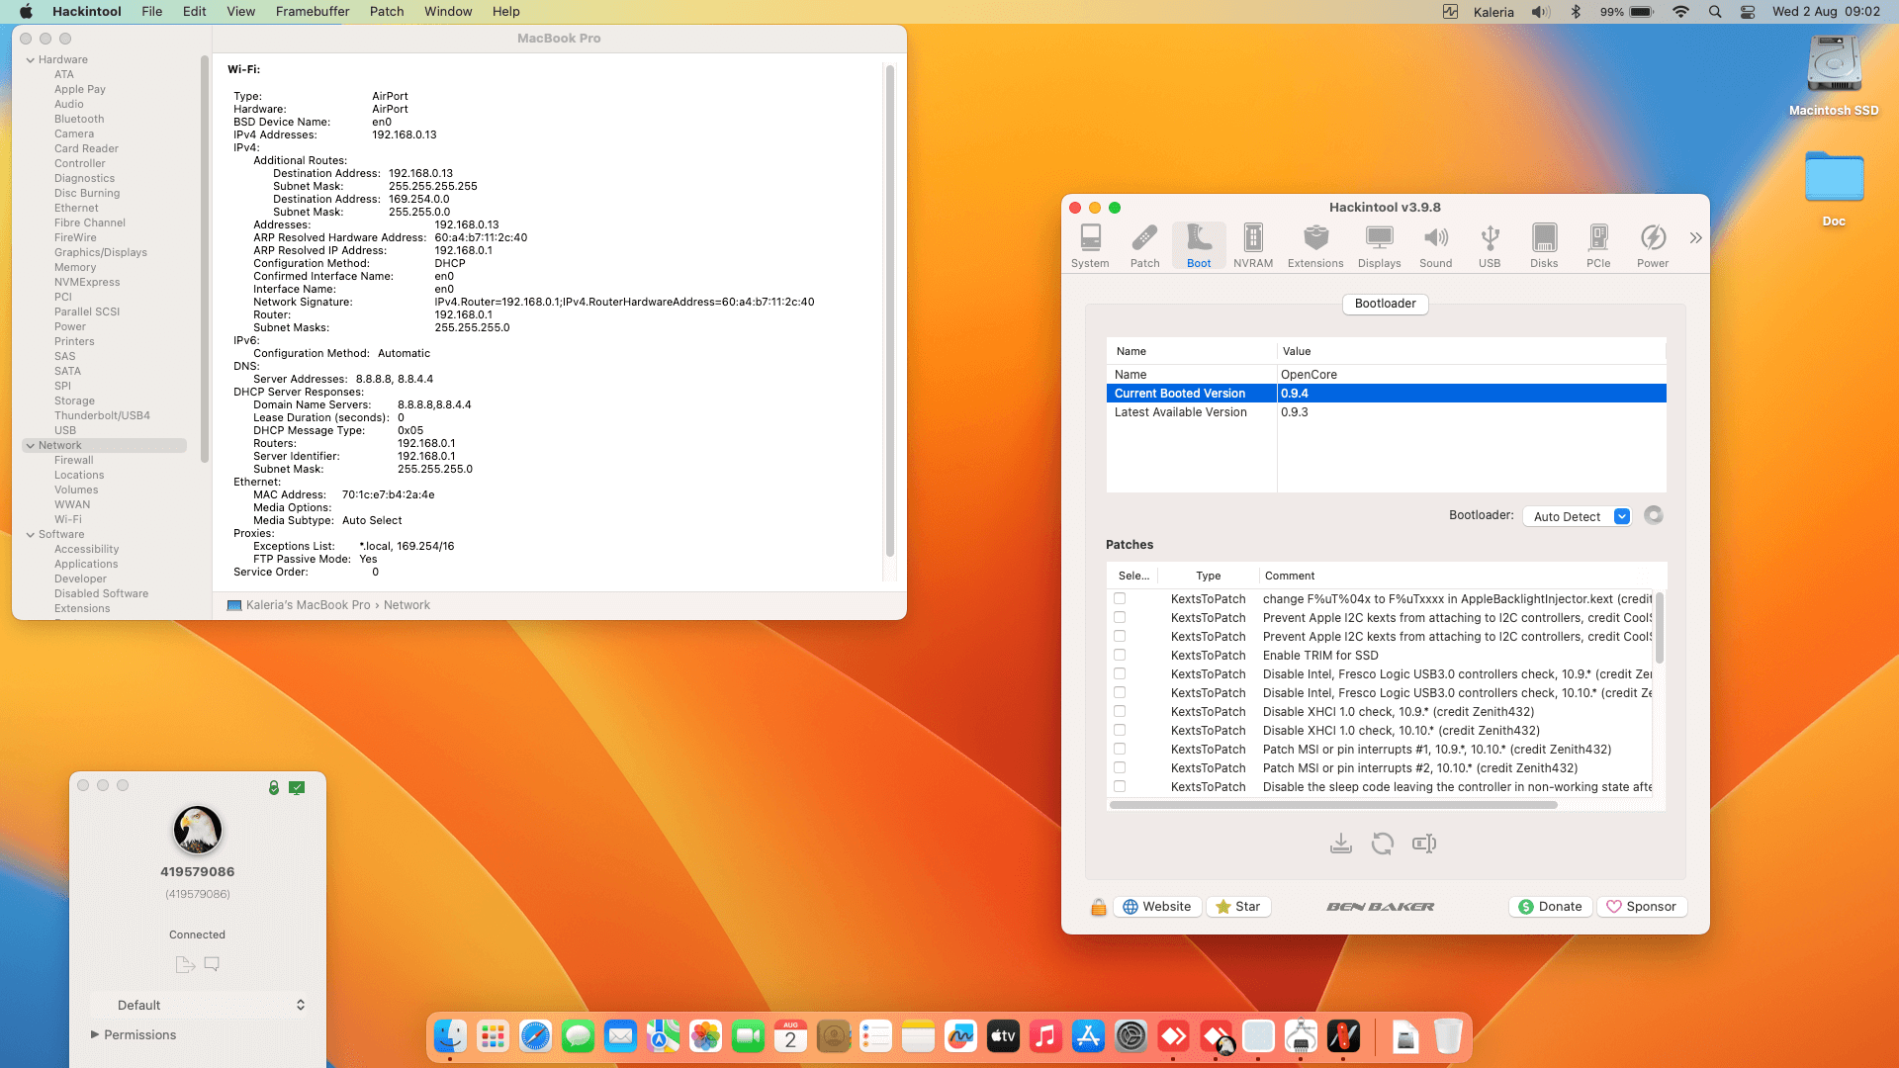Collapse the Network section in System Information
1899x1068 pixels.
point(31,445)
